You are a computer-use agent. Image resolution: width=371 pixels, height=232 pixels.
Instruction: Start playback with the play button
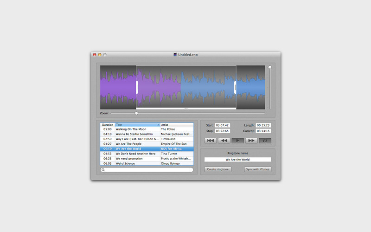(x=238, y=141)
